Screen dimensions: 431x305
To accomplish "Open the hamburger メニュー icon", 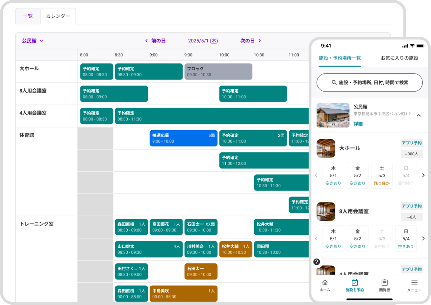I will pyautogui.click(x=414, y=283).
